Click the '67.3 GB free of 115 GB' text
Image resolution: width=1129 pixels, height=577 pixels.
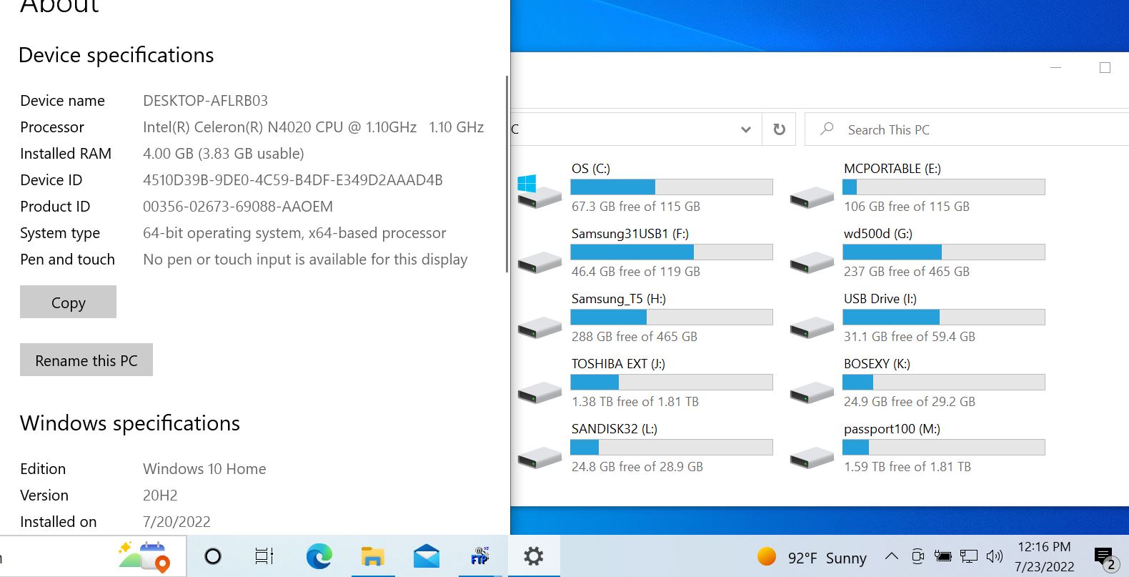[635, 207]
